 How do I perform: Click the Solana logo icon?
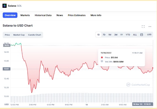click(x=4, y=6)
